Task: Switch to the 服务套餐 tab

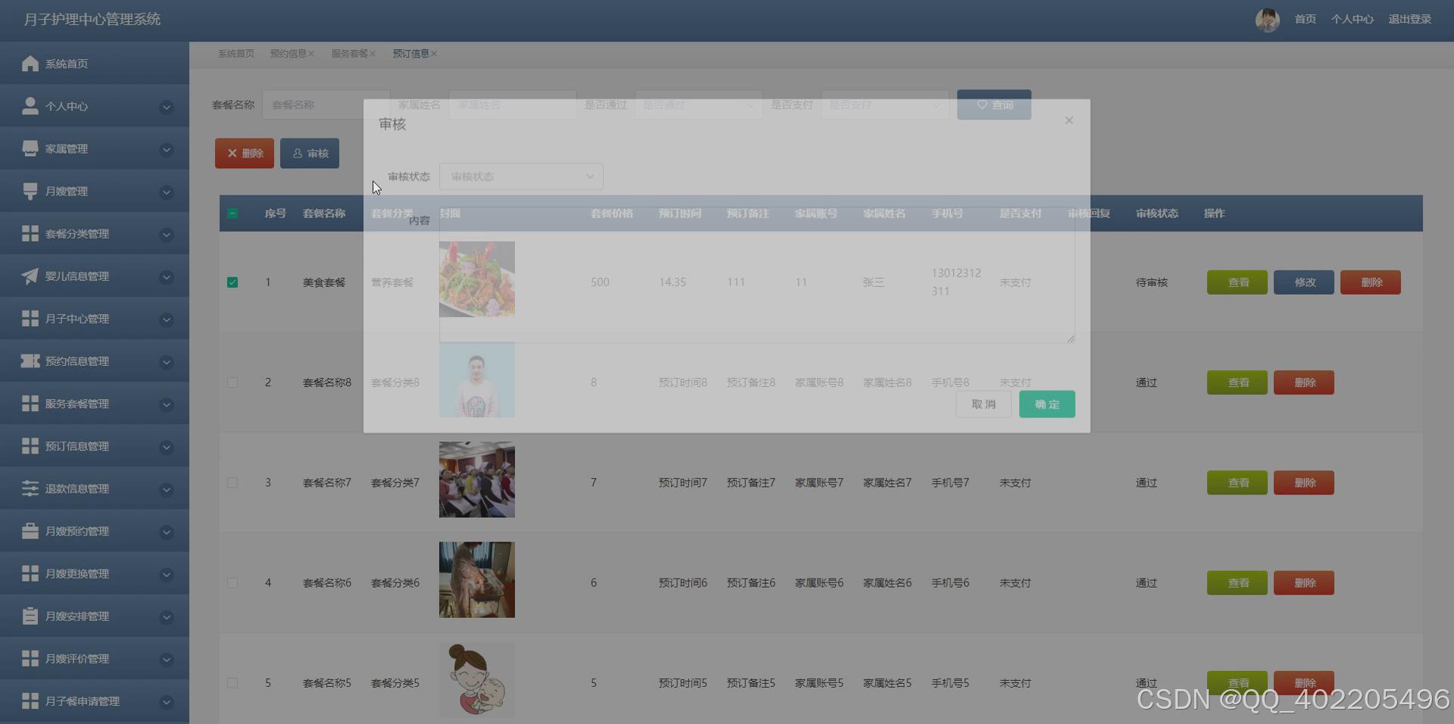Action: coord(349,54)
